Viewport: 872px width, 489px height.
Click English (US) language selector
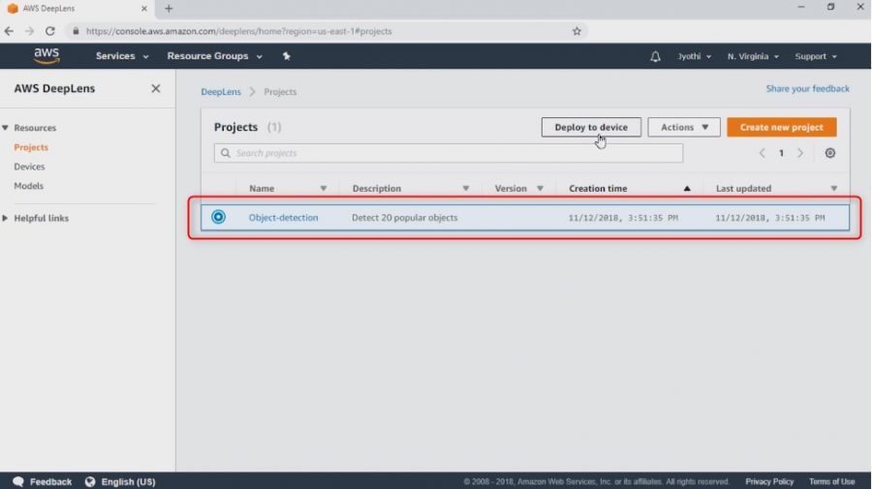pyautogui.click(x=128, y=481)
